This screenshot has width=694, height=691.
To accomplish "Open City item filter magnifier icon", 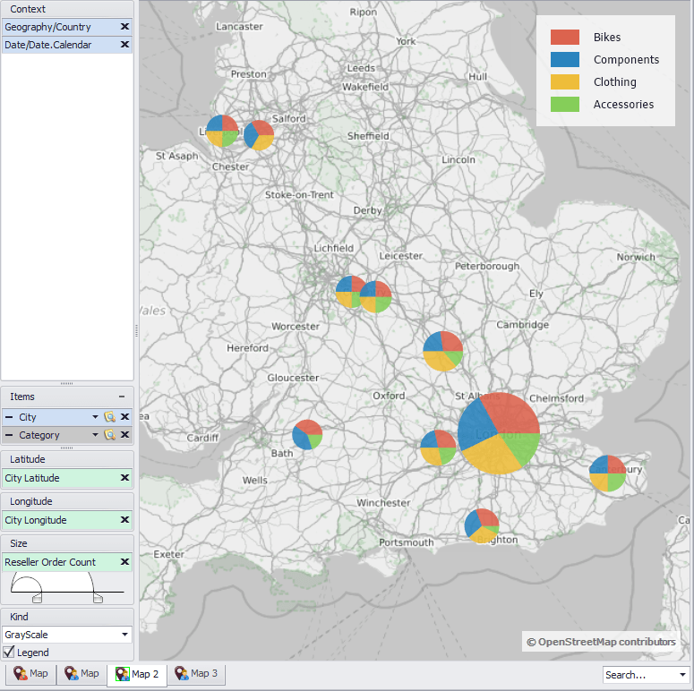I will pos(109,417).
